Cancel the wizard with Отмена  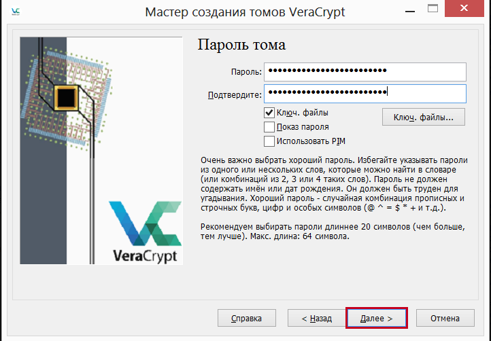point(445,318)
